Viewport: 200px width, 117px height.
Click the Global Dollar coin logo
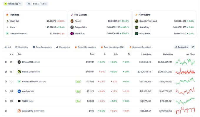tap(19, 72)
